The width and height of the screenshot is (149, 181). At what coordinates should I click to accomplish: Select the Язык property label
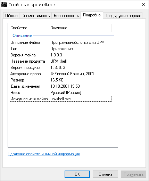tap(15, 93)
